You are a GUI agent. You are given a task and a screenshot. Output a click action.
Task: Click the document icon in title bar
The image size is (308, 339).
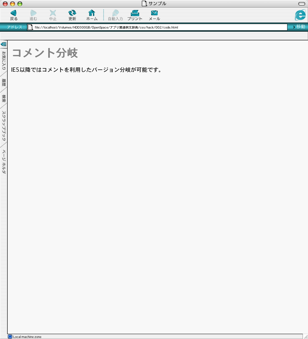pyautogui.click(x=144, y=3)
